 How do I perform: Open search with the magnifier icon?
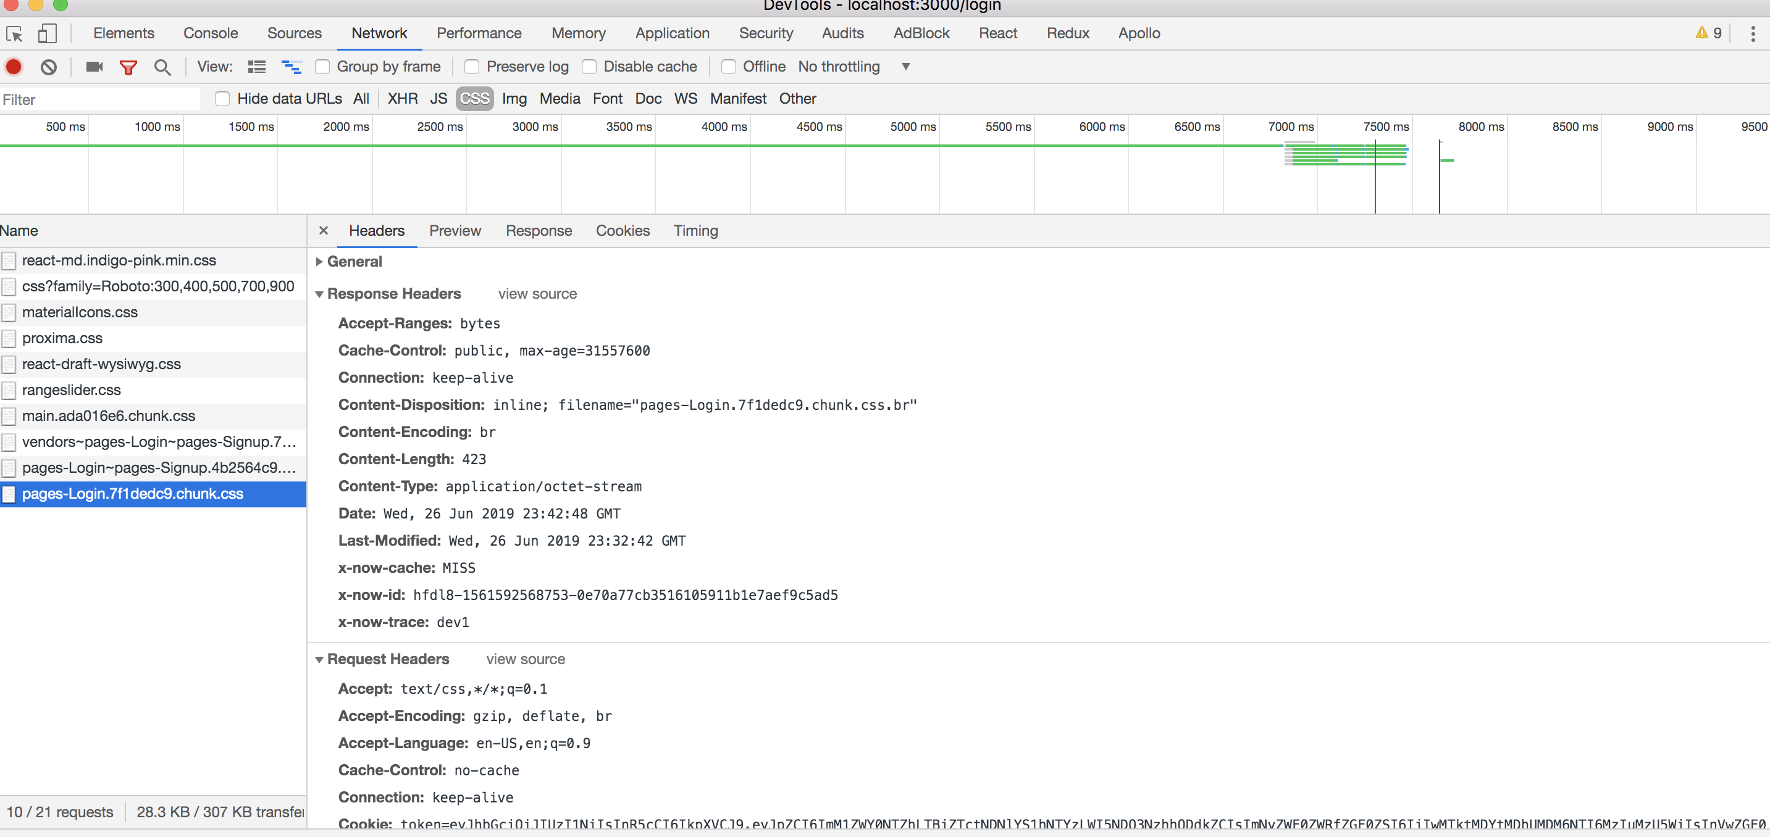point(162,67)
